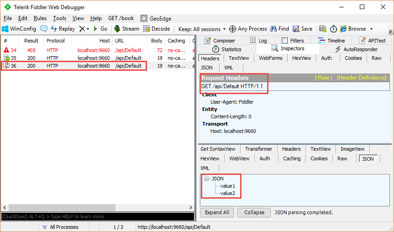Click the Any Process target icon
The width and height of the screenshot is (394, 232).
[233, 29]
